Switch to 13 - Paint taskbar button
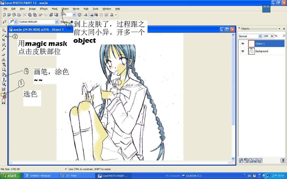The width and height of the screenshot is (287, 179). [78, 176]
